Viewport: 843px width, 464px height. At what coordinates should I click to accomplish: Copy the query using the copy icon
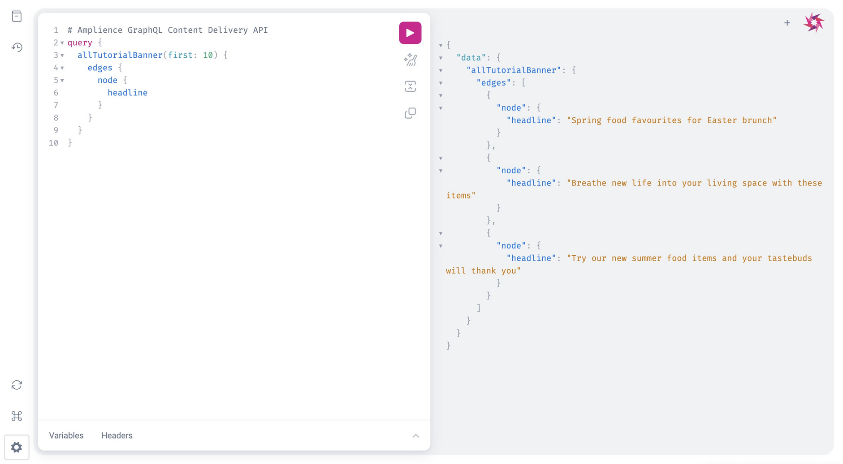(410, 113)
